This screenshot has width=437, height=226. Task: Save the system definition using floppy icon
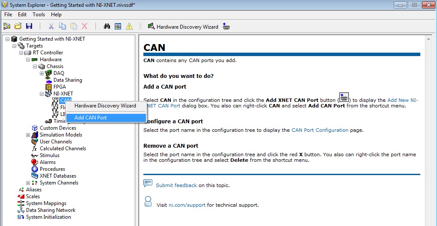coord(29,26)
